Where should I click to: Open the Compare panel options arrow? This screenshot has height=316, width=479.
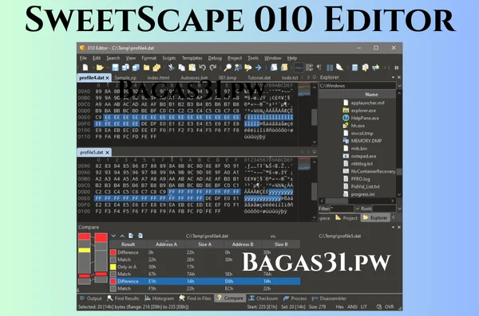pyautogui.click(x=393, y=228)
